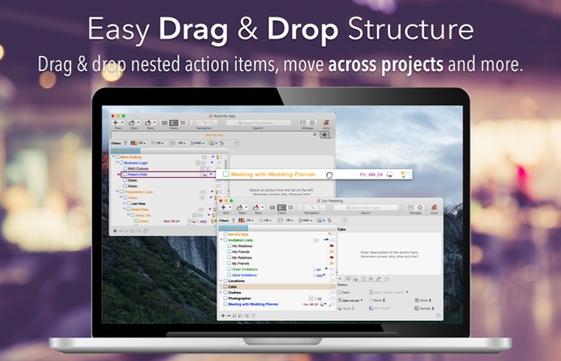Click red flag beside His Relatives
561x361 pixels.
click(x=331, y=247)
